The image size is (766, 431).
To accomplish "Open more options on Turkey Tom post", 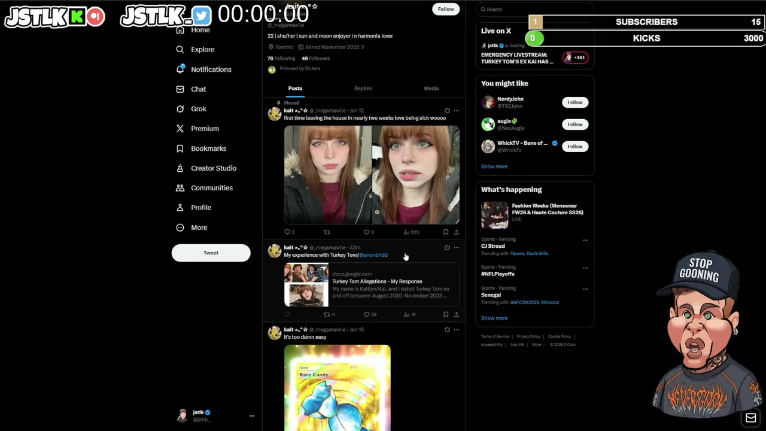I will pyautogui.click(x=456, y=247).
